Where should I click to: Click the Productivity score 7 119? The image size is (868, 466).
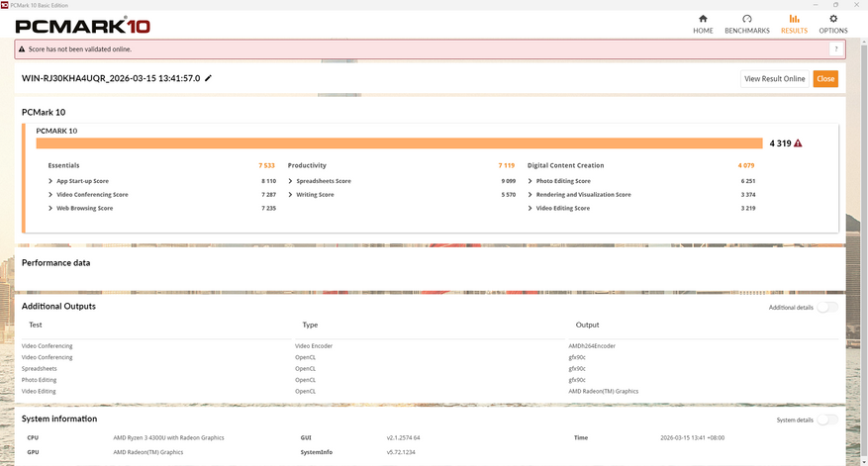(506, 165)
